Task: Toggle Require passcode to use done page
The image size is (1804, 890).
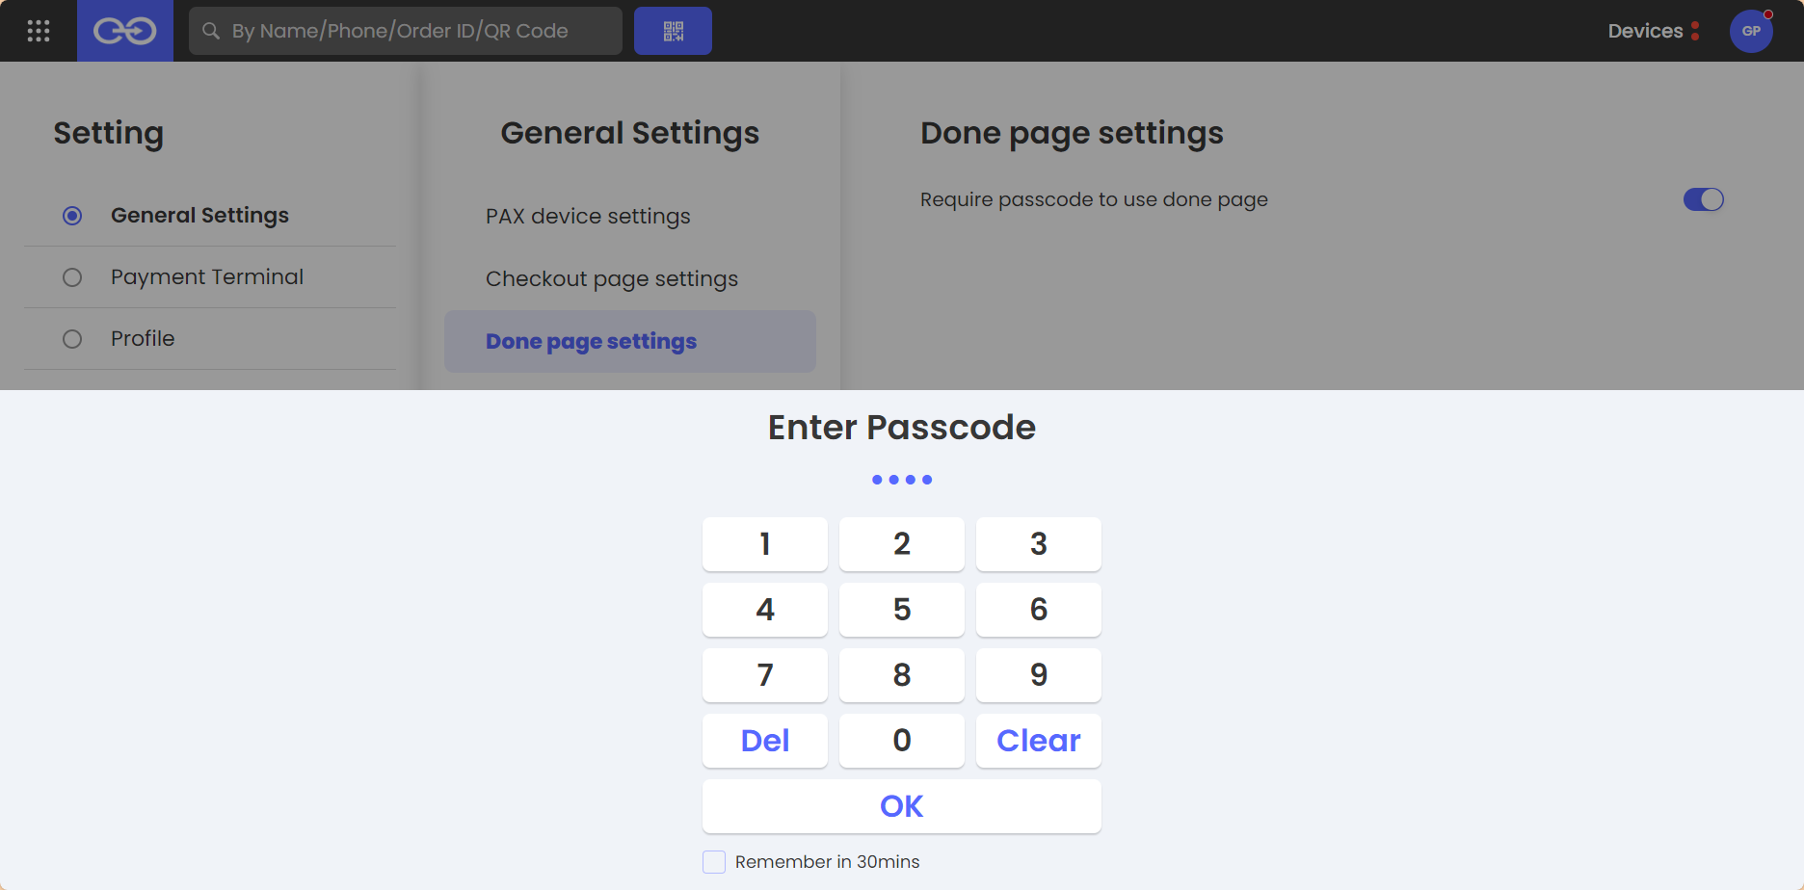Action: coord(1703,199)
